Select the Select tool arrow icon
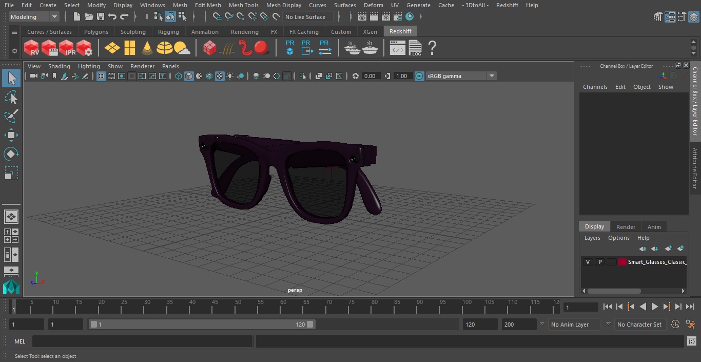The height and width of the screenshot is (362, 701). coord(11,78)
